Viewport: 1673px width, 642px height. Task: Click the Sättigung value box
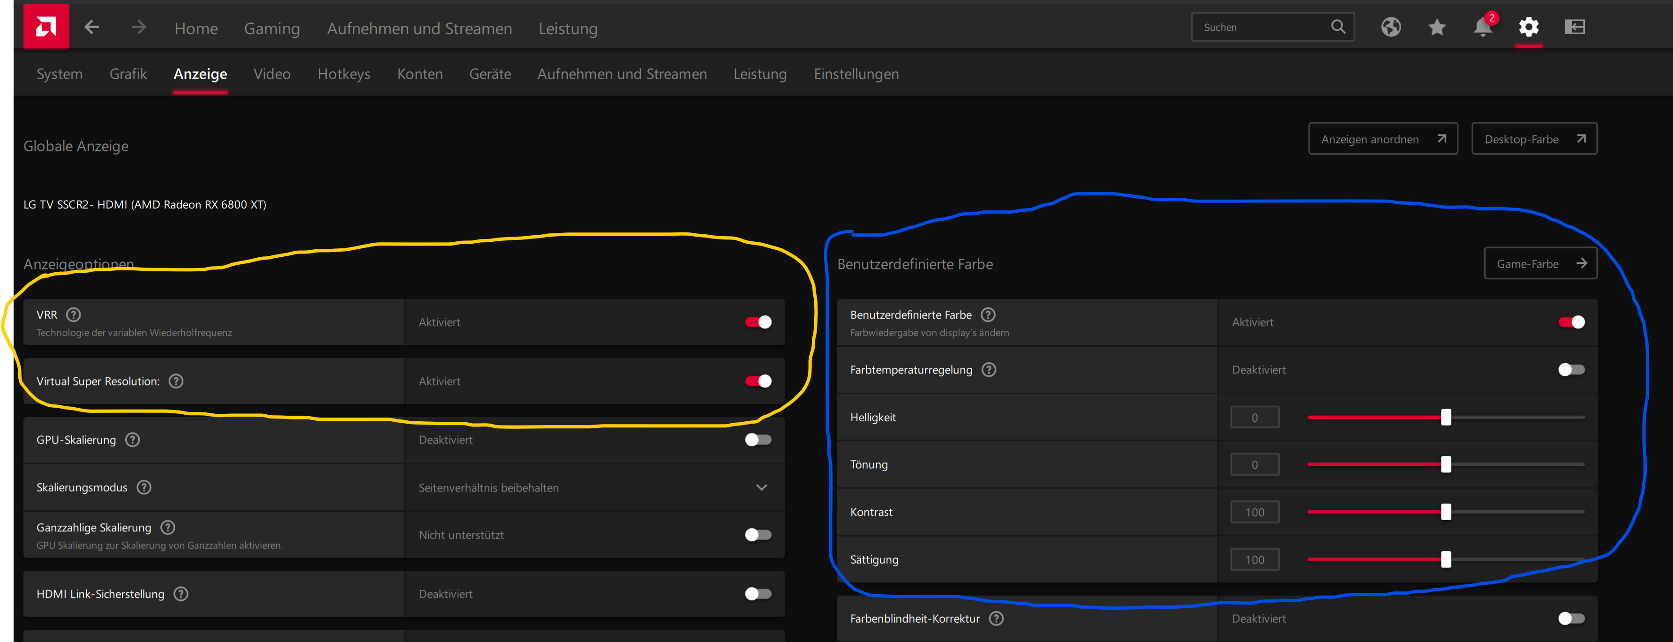coord(1255,560)
